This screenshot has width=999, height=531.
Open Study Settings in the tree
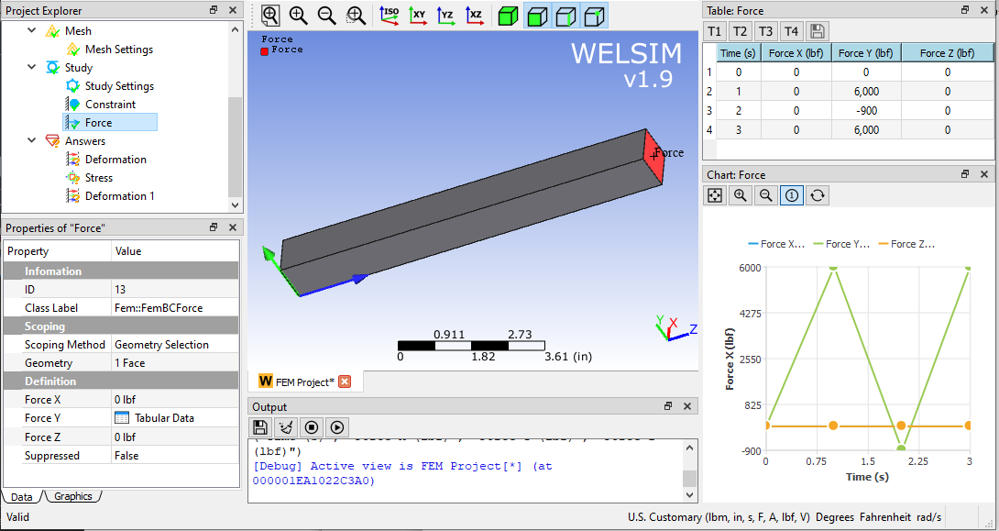119,86
